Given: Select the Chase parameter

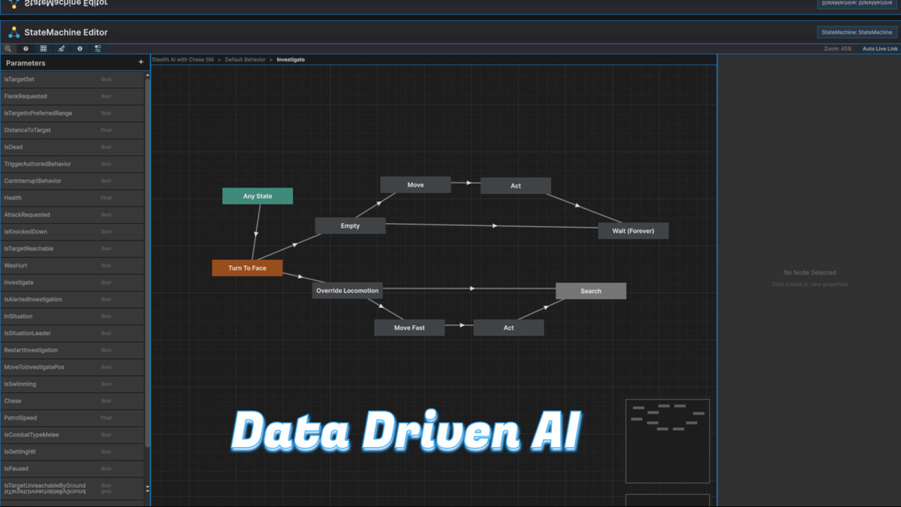Looking at the screenshot, I should (x=72, y=400).
